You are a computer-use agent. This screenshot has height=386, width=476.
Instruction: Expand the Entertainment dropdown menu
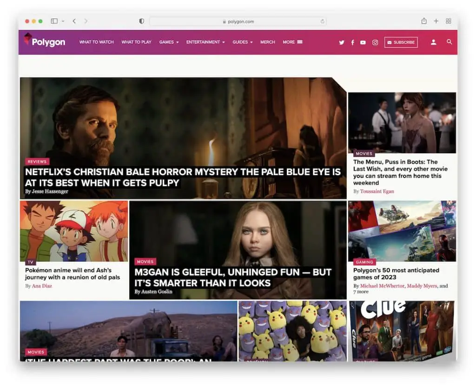(x=205, y=42)
